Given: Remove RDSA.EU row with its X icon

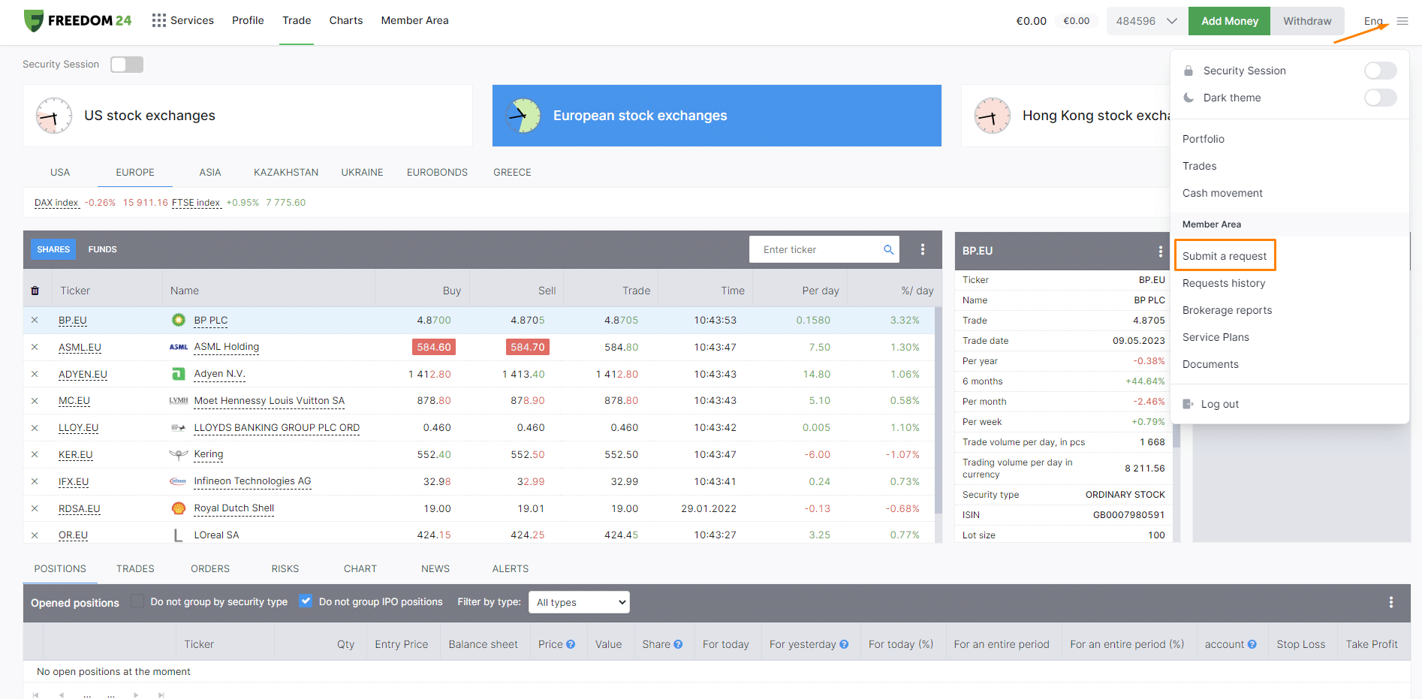Looking at the screenshot, I should pos(35,508).
